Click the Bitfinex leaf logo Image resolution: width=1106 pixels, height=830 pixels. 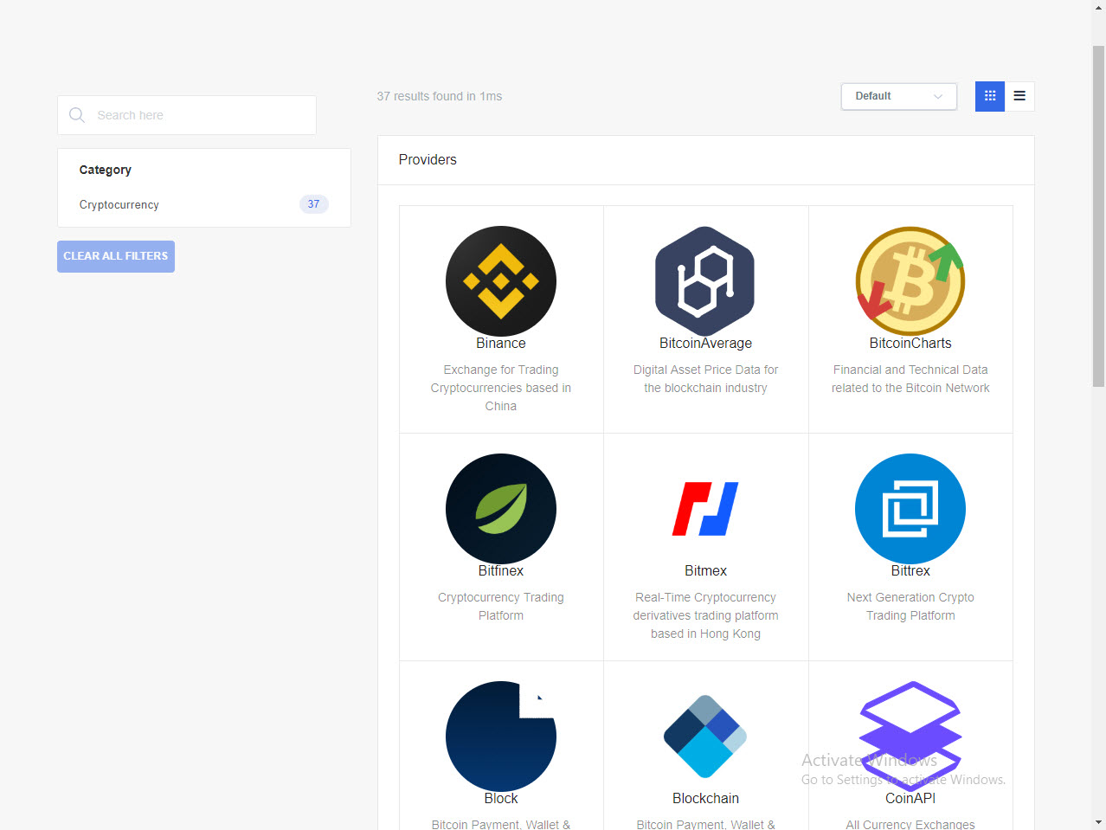pos(501,509)
